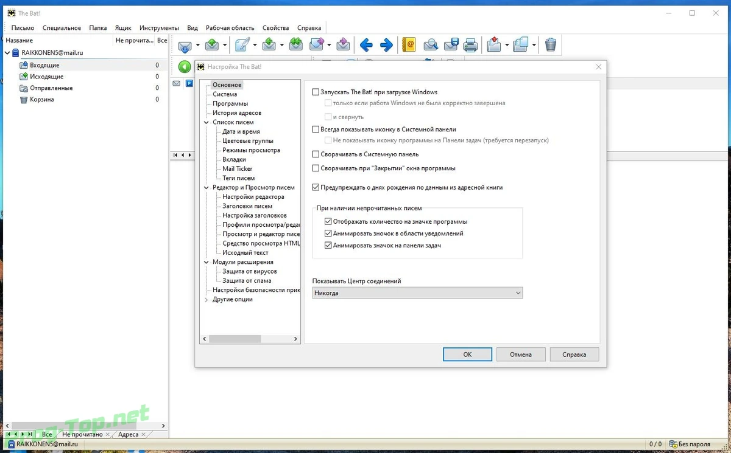Click the Save message floppy icon

tap(451, 44)
